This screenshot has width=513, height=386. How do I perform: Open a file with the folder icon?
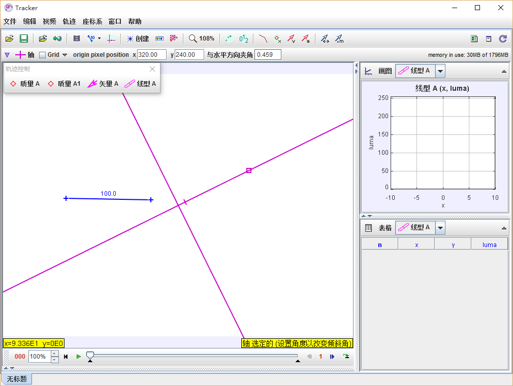[10, 39]
